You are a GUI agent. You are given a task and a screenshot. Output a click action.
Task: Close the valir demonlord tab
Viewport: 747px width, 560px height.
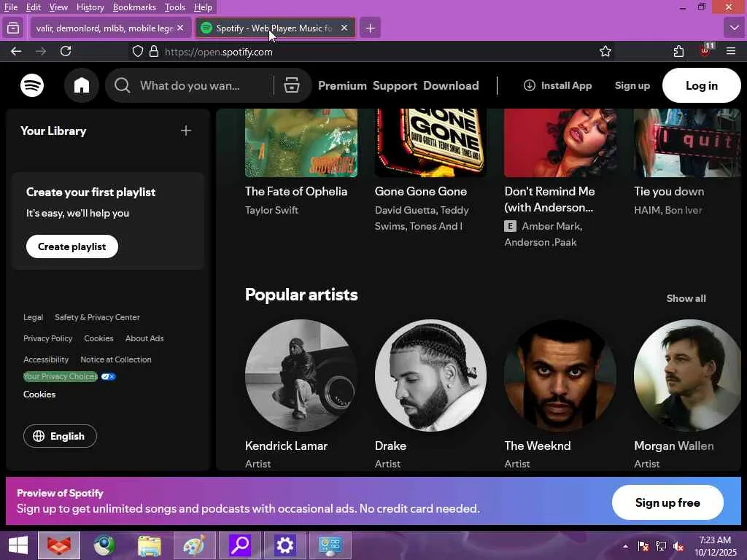(180, 28)
